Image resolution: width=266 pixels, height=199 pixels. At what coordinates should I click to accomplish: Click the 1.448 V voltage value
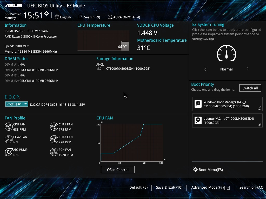[x=147, y=33]
